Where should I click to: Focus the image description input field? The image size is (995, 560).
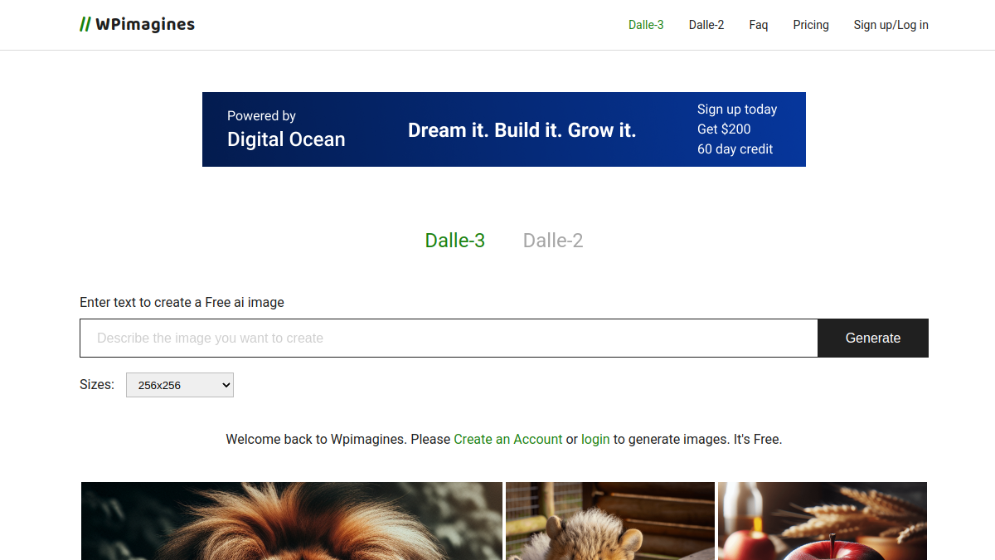click(449, 338)
